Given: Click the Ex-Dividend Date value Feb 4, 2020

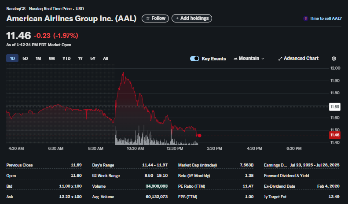Looking at the screenshot, I should pos(328,186).
